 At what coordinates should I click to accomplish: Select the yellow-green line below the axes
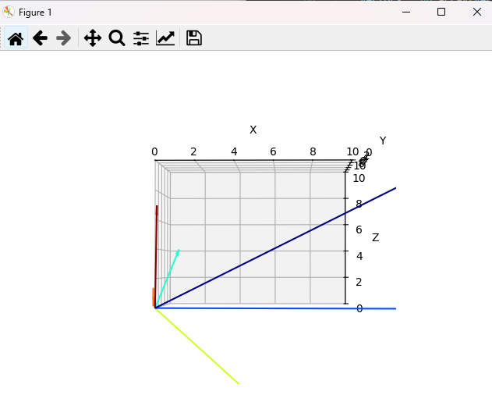(x=199, y=347)
